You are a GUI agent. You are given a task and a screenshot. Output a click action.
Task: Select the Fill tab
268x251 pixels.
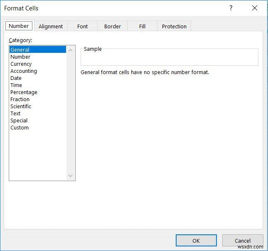coord(142,26)
